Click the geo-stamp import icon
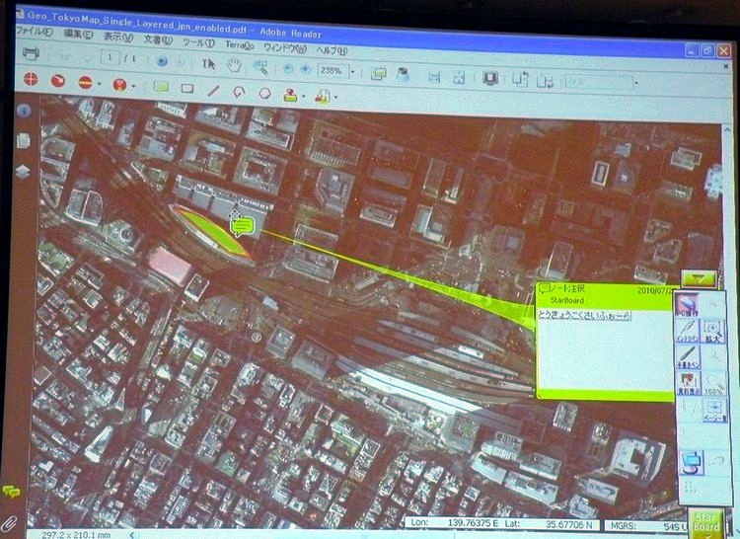Image resolution: width=740 pixels, height=539 pixels. click(x=323, y=97)
